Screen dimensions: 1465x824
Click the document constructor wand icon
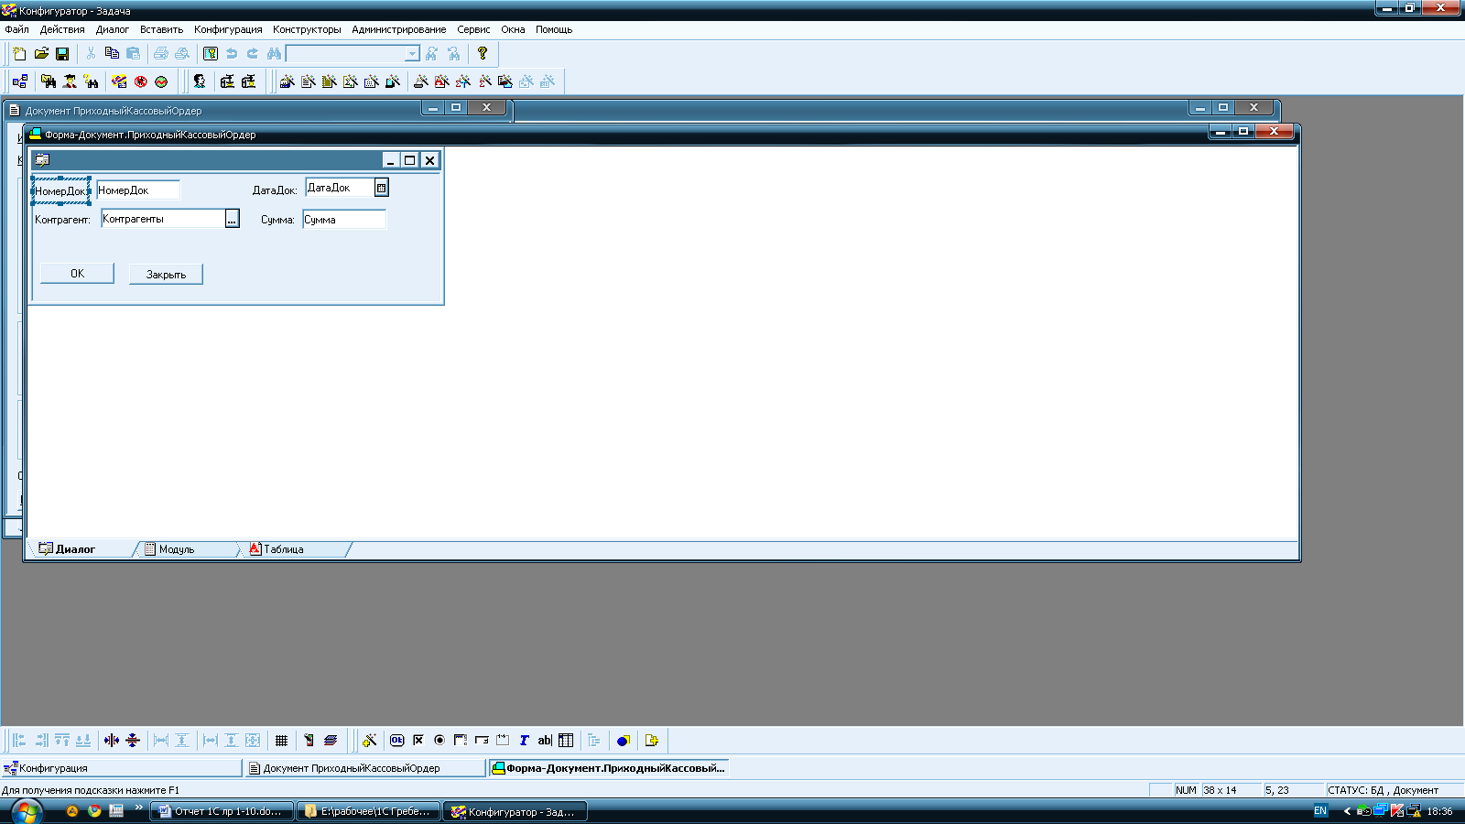pos(309,81)
